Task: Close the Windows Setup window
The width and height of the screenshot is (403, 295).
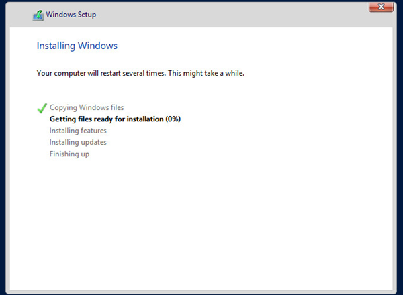Action: pos(381,7)
